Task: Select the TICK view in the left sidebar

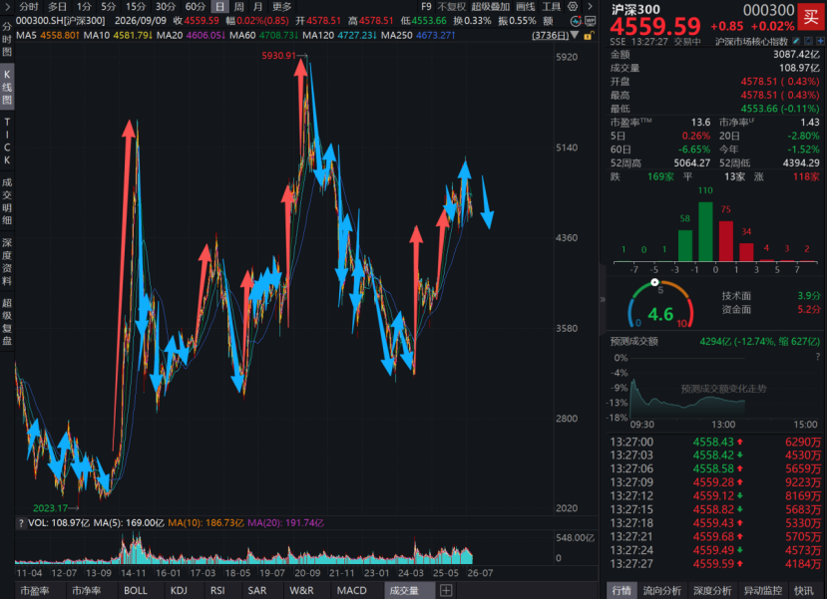Action: click(7, 141)
